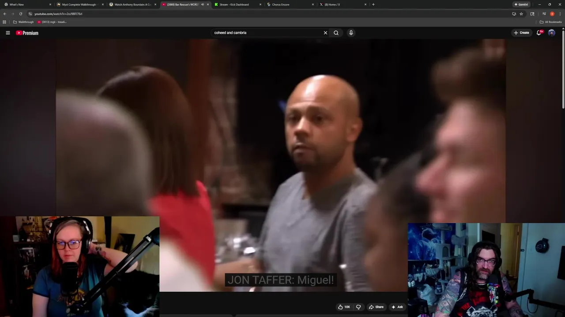Start voice search with the microphone

point(351,33)
